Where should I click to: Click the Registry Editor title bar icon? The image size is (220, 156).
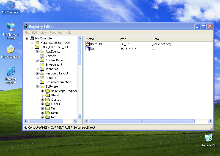[26, 26]
